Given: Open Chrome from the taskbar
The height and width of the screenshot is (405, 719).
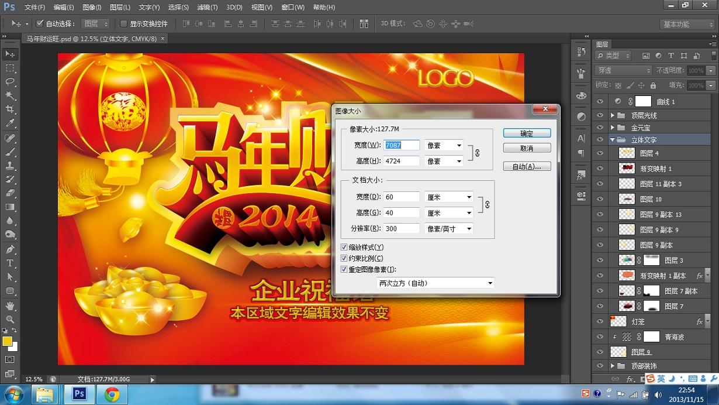Looking at the screenshot, I should coord(112,394).
